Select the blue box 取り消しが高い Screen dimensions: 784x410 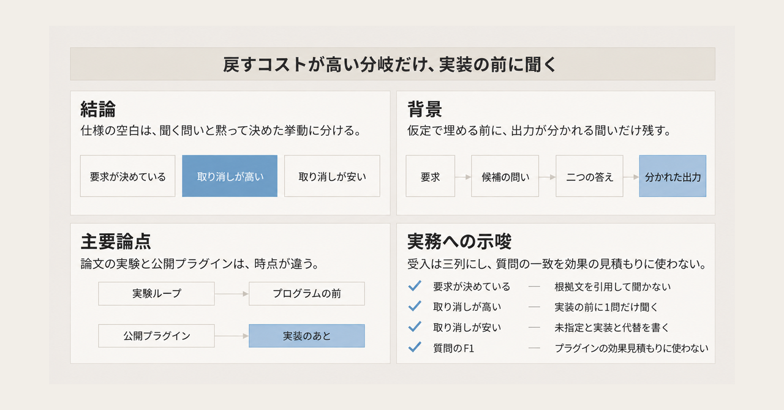coord(230,176)
